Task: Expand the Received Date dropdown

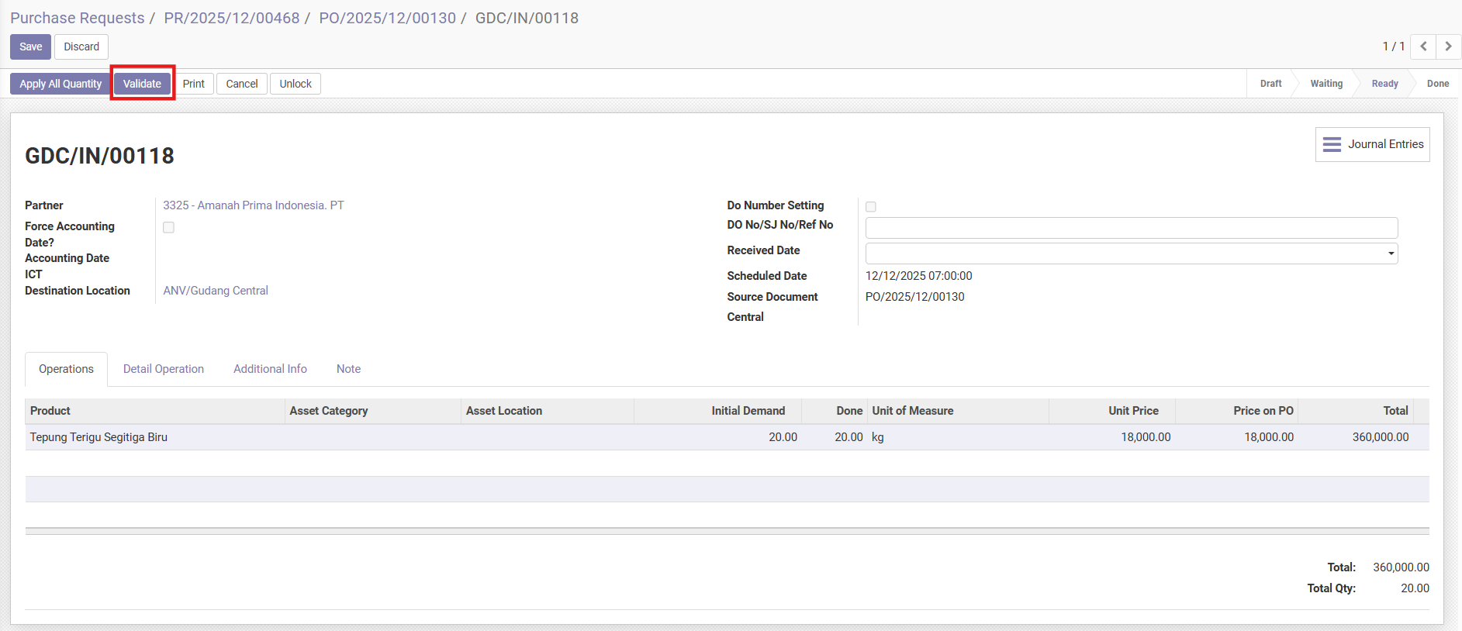Action: coord(1391,253)
